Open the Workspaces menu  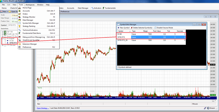[30, 5]
